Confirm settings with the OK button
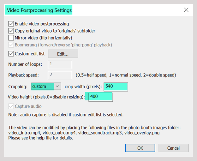The width and height of the screenshot is (197, 161). click(140, 148)
